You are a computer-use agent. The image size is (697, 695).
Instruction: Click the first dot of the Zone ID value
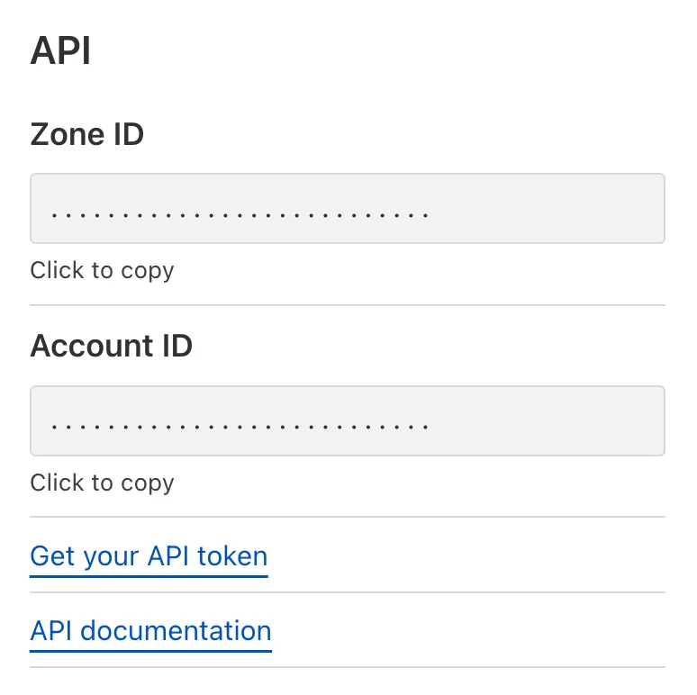pyautogui.click(x=54, y=217)
